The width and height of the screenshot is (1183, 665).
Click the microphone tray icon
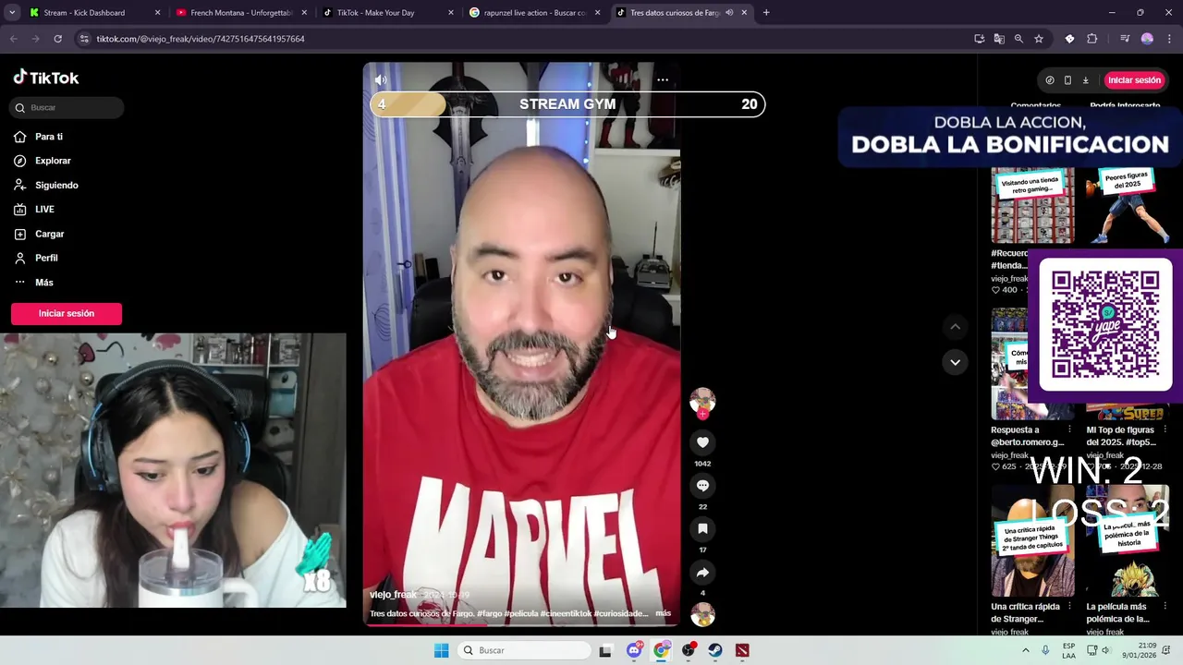coord(1045,650)
